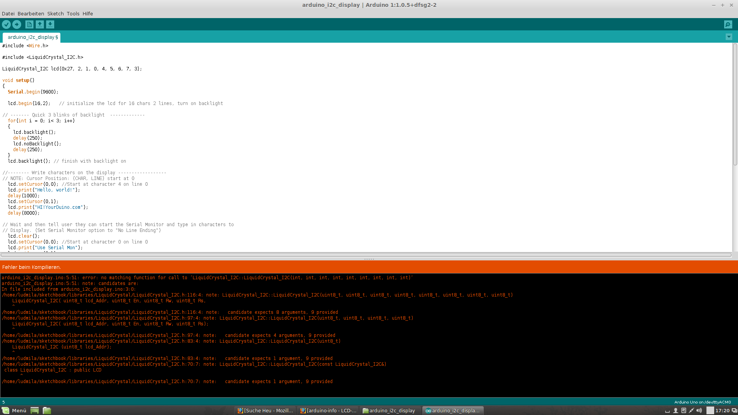This screenshot has height=415, width=738.
Task: Click the 'candidate expects 8 arguments, 9 provided' note
Action: click(x=283, y=312)
